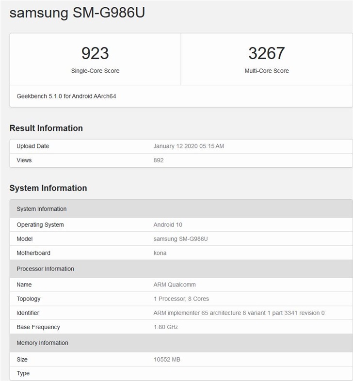Image resolution: width=353 pixels, height=381 pixels.
Task: Click the Multi-Core Score label
Action: click(266, 71)
